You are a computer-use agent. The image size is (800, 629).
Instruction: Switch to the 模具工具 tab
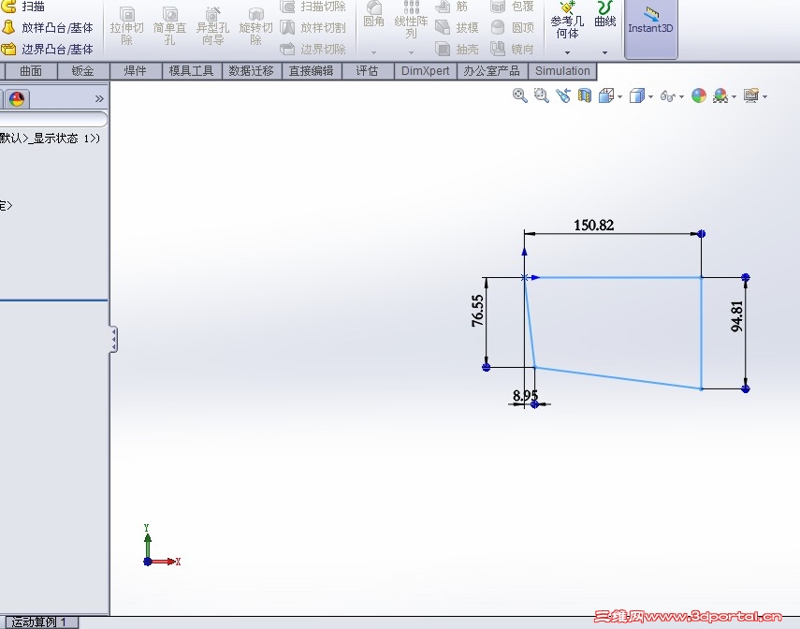tap(191, 71)
